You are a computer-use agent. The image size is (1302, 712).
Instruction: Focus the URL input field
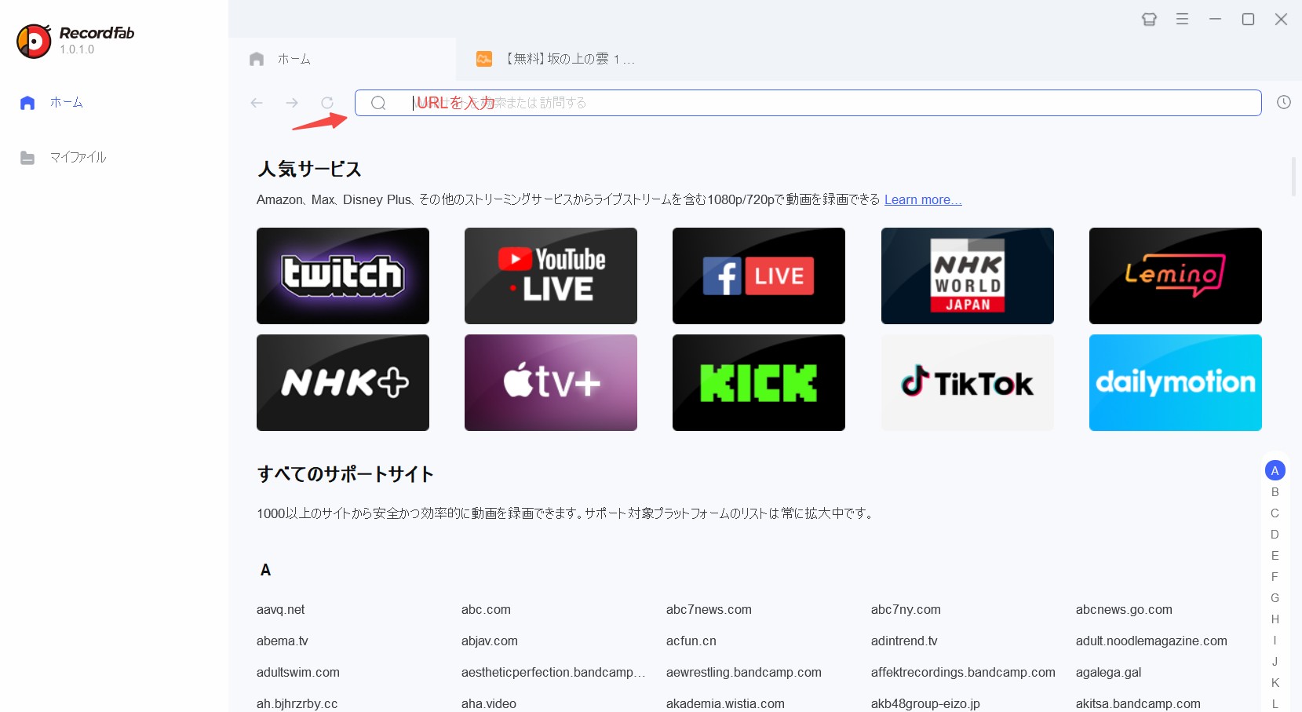coord(808,103)
